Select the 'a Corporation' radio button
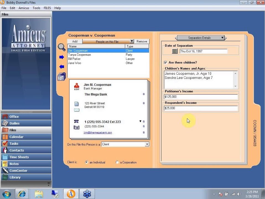 (117, 162)
